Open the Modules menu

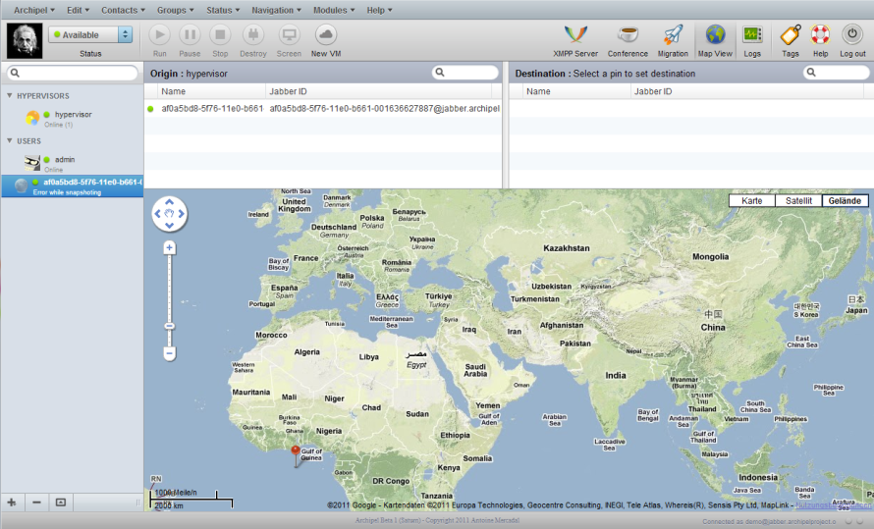[x=334, y=10]
